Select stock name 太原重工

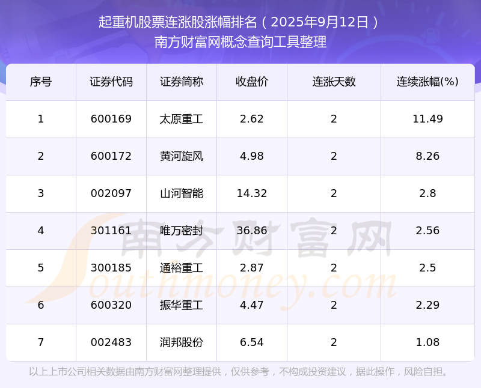(182, 119)
